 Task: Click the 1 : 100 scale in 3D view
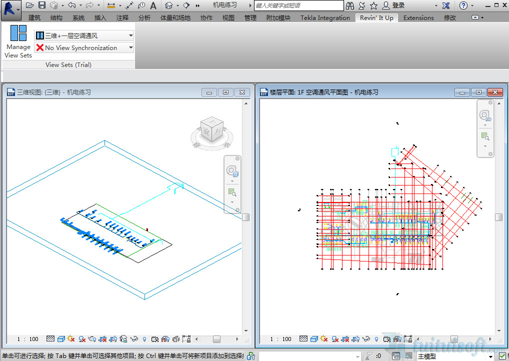click(x=27, y=339)
